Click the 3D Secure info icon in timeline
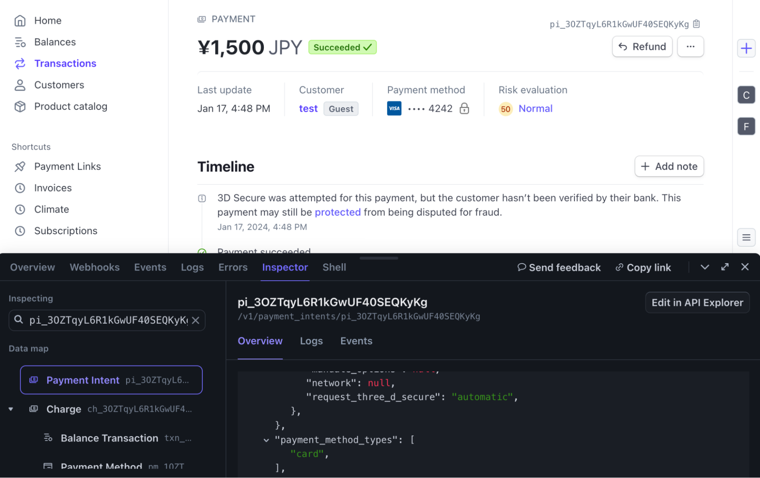Image resolution: width=760 pixels, height=478 pixels. pos(202,198)
